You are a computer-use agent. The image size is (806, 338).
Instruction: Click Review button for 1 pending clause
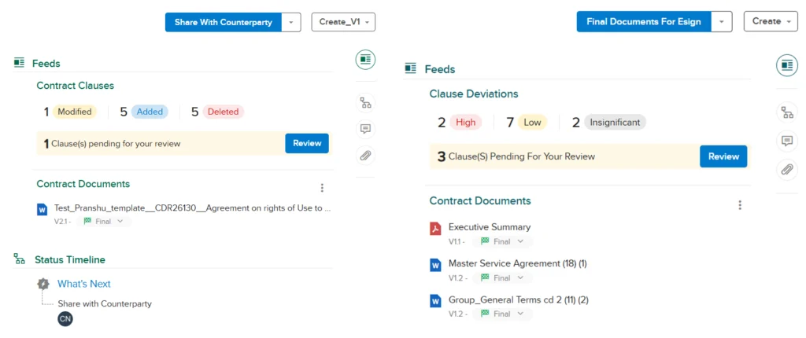[x=307, y=143]
